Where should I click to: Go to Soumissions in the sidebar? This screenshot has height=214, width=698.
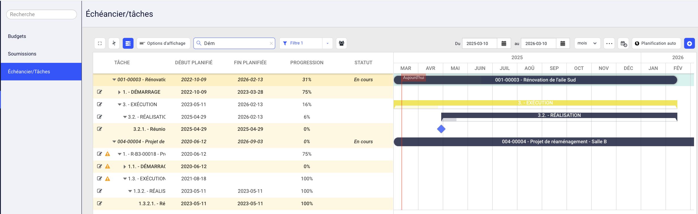[x=22, y=54]
